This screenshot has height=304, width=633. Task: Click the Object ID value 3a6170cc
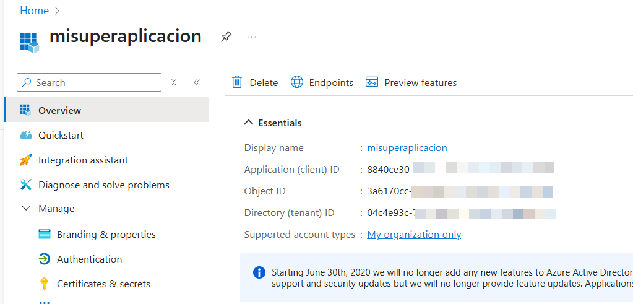[x=460, y=191]
